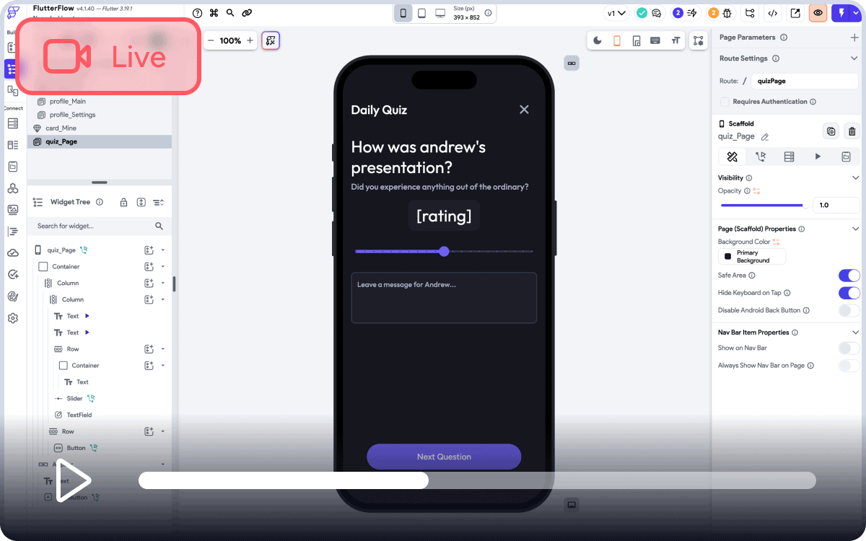Open the developer code view
Screen dimensions: 866x541
point(772,12)
